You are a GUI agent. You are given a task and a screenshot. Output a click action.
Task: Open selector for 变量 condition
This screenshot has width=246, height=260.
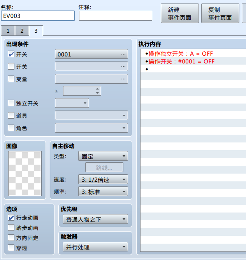tap(91, 79)
